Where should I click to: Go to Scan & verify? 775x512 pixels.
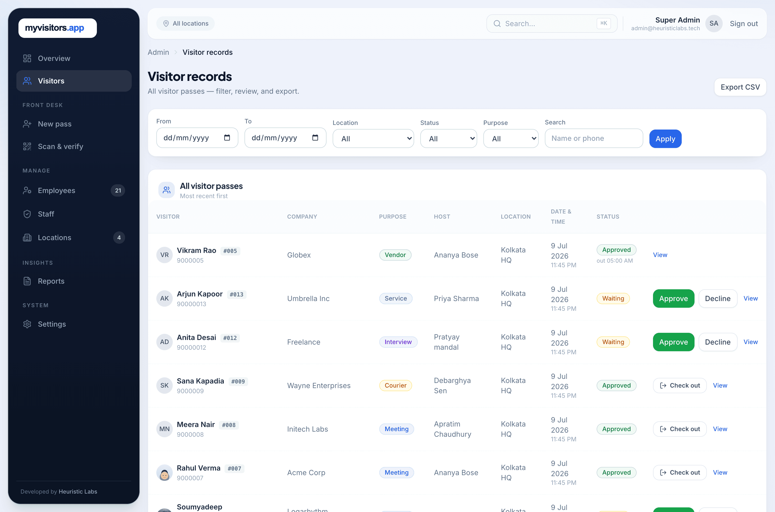[x=74, y=147]
